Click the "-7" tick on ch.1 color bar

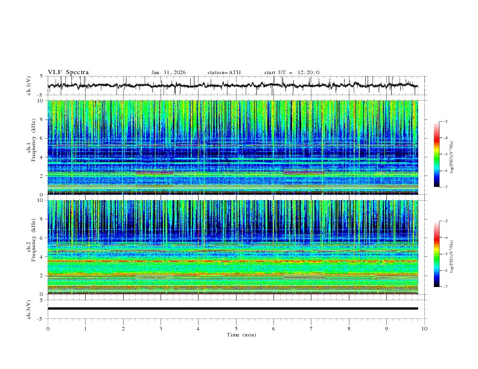[x=445, y=187]
